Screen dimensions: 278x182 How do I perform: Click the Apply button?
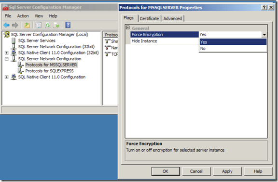pos(227,171)
